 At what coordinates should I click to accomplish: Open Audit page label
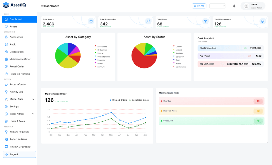pyautogui.click(x=13, y=44)
